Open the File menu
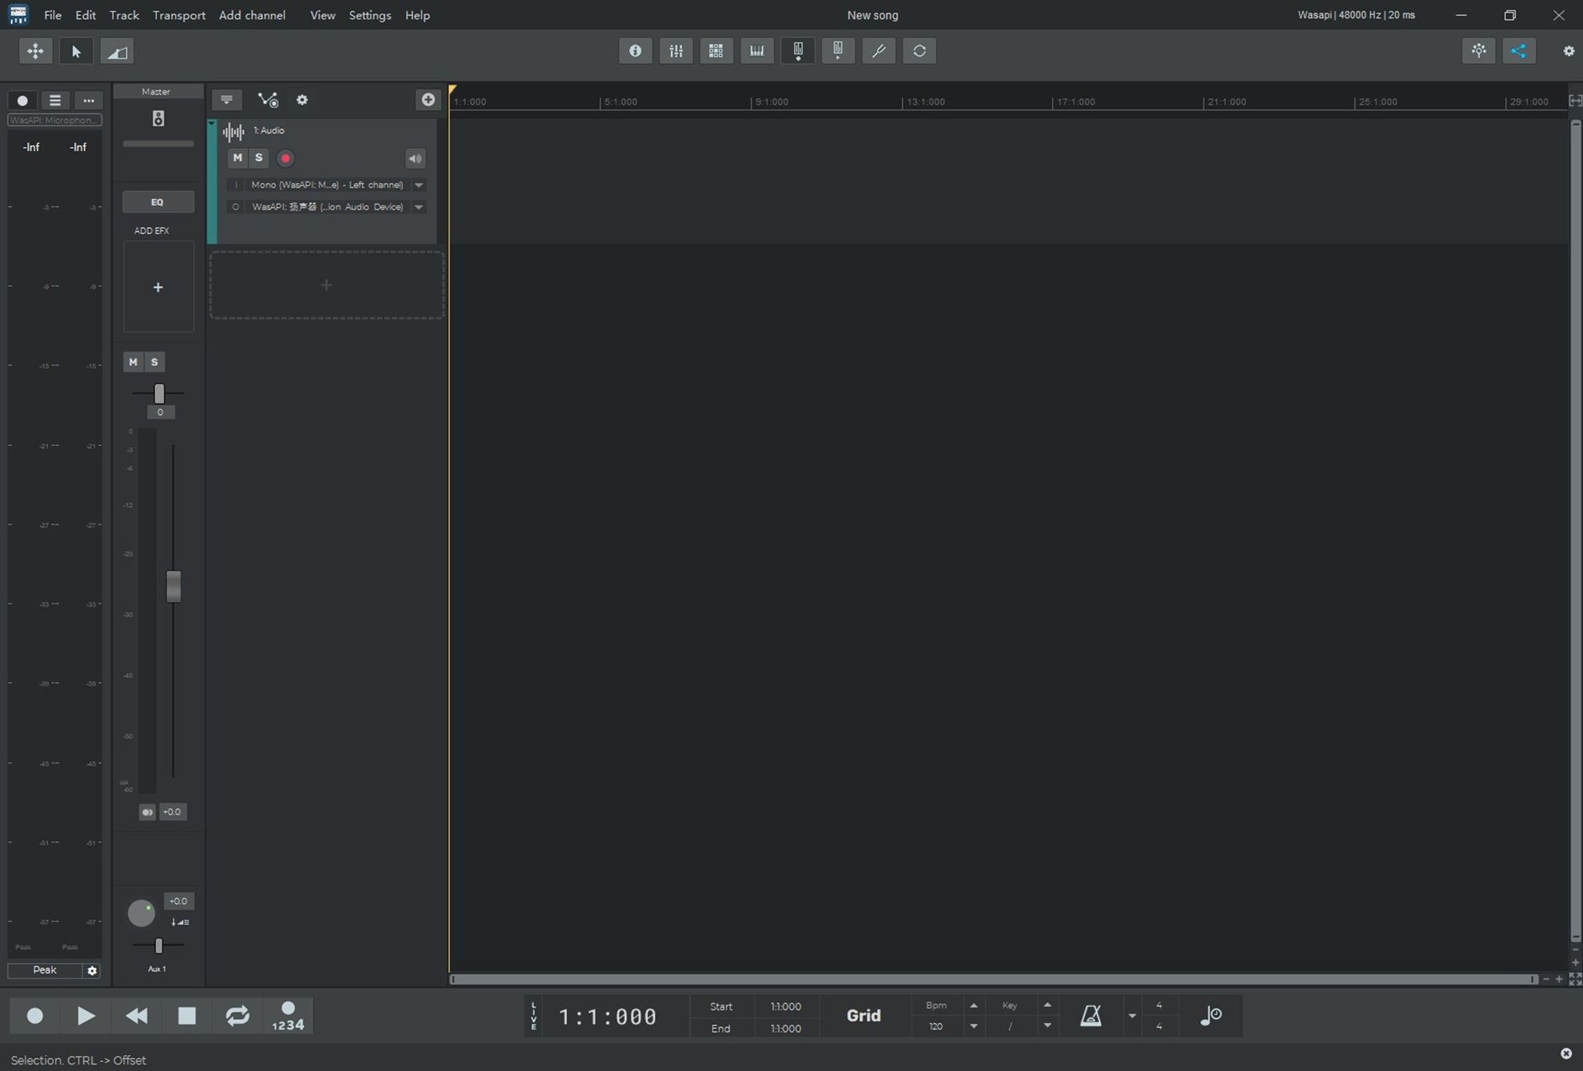Viewport: 1583px width, 1071px height. (x=53, y=15)
